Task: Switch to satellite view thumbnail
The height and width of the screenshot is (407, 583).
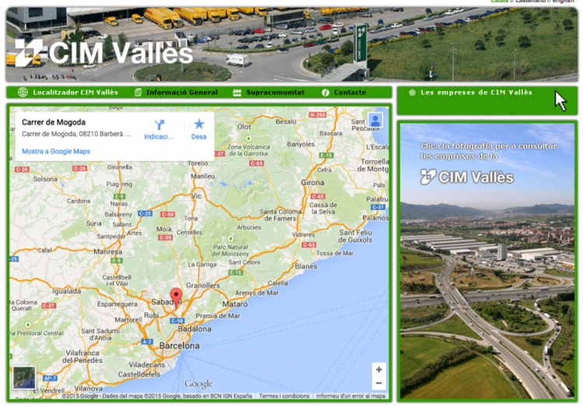Action: [x=24, y=377]
